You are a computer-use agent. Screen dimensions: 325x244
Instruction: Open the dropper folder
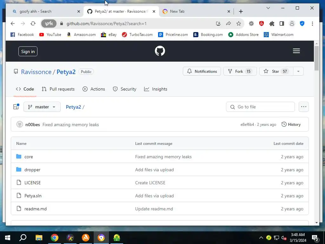pos(32,170)
